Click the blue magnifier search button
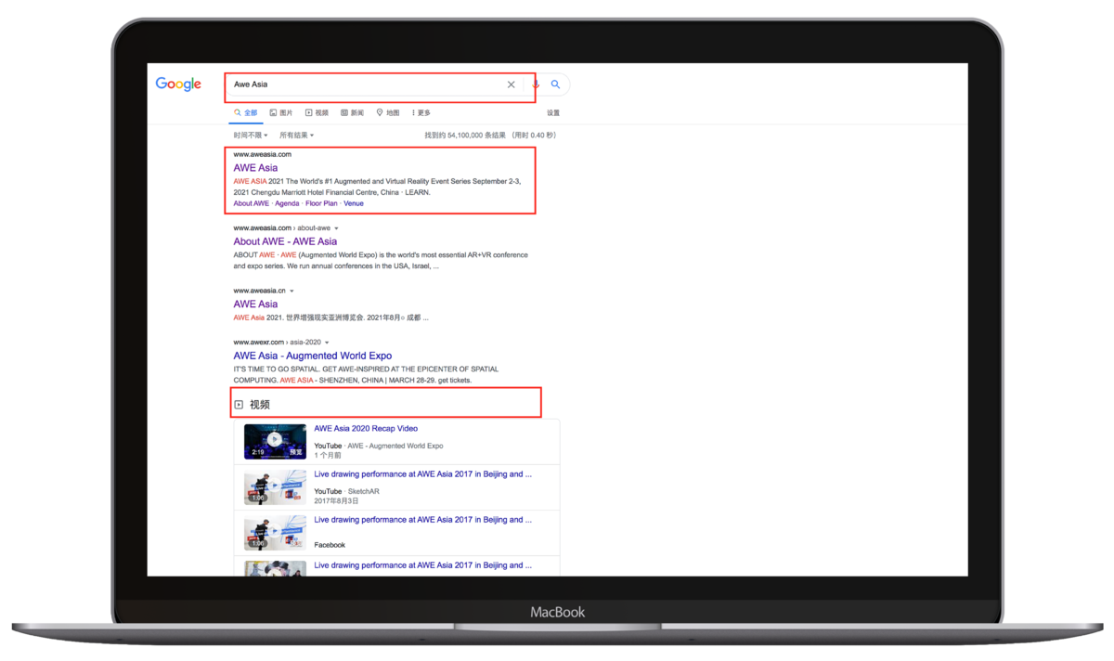 tap(555, 84)
